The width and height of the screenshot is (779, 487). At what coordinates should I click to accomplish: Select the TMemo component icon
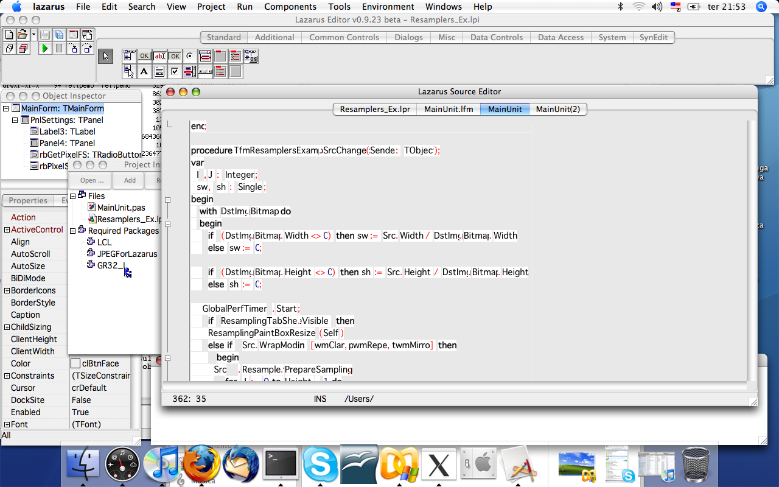tap(159, 72)
